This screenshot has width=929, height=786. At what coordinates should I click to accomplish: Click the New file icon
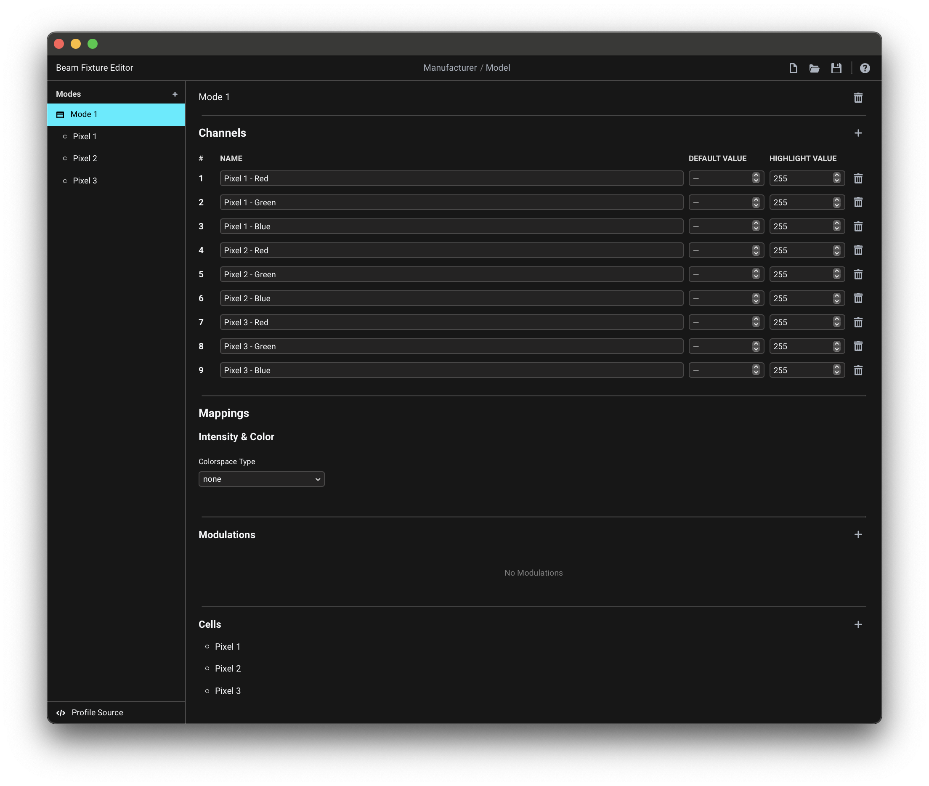[x=793, y=68]
